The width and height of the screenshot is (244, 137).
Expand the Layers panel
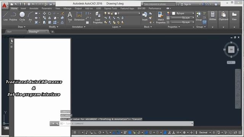coord(116,27)
